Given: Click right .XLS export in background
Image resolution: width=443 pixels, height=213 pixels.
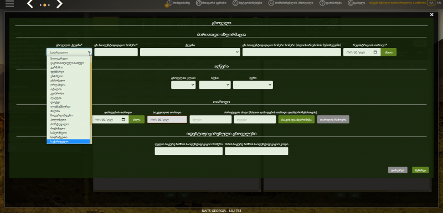Looking at the screenshot, I should [x=354, y=195].
